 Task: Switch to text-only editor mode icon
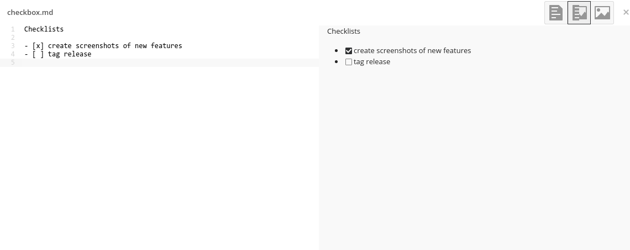click(x=555, y=13)
